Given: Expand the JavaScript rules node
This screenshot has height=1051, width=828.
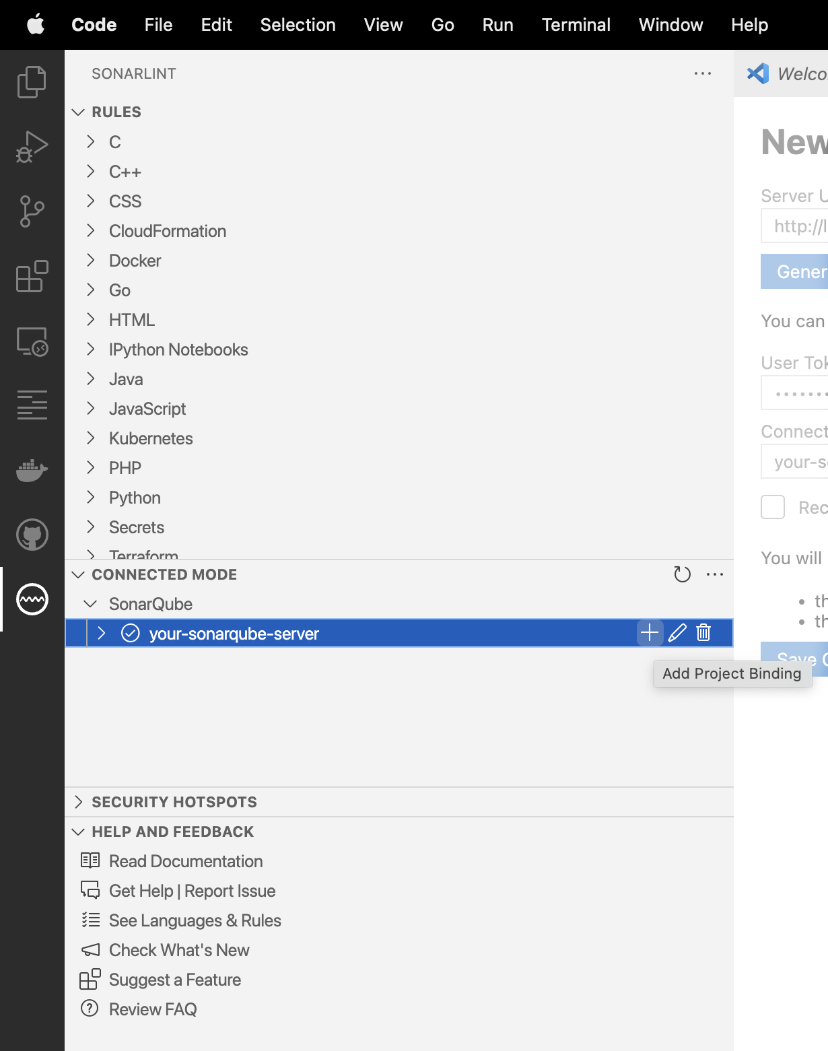Looking at the screenshot, I should pos(91,409).
